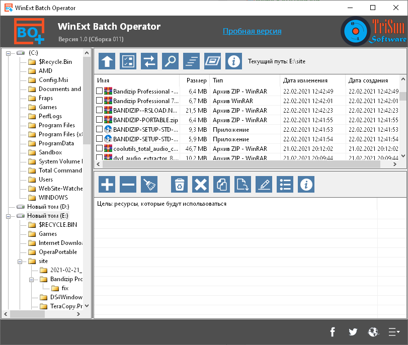Open the Facebook icon in footer

click(x=333, y=332)
